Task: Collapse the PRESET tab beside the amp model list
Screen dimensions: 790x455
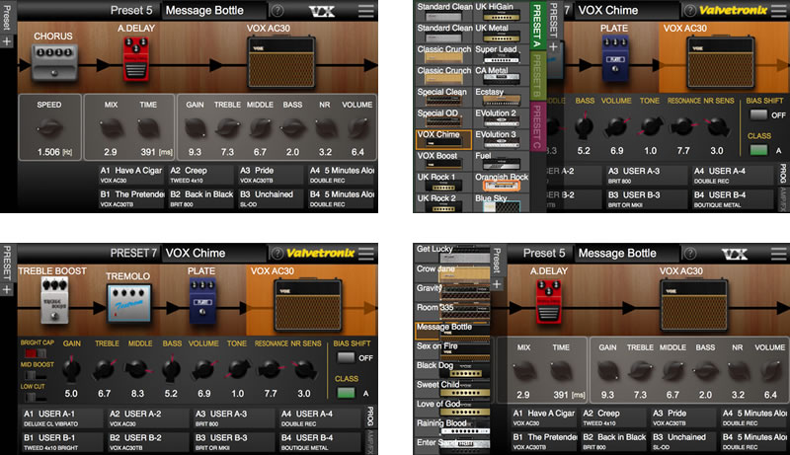Action: pos(553,20)
